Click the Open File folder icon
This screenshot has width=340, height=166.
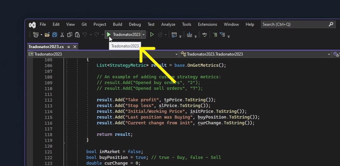click(47, 35)
